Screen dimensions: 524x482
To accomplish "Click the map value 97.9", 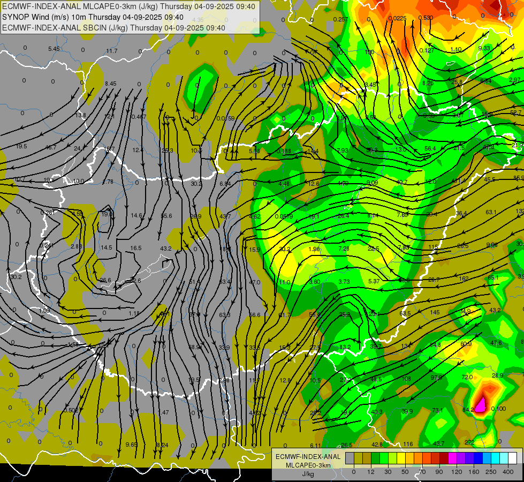I will click(436, 378).
